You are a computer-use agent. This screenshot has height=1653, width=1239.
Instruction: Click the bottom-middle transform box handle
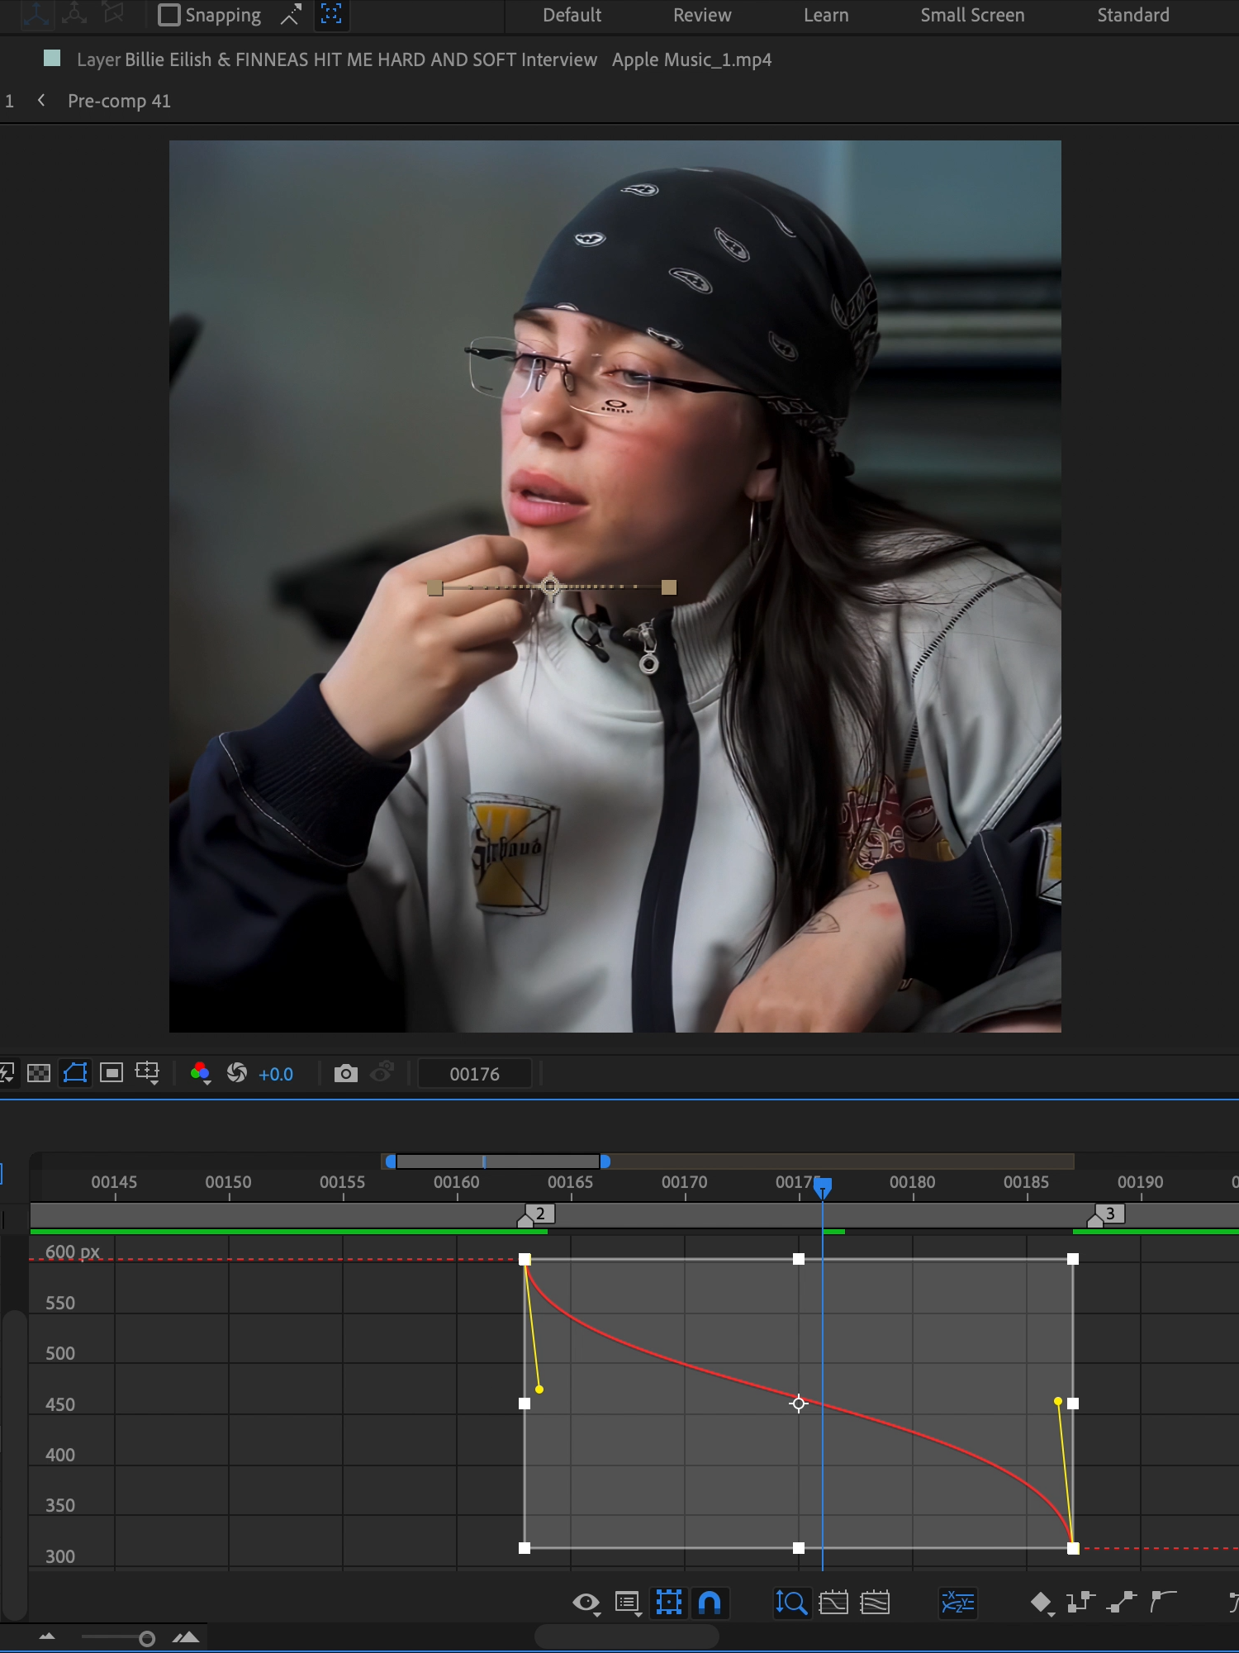[799, 1548]
